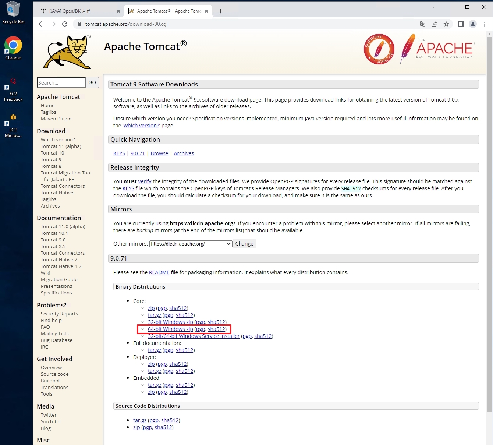Open the tab search chevron
The image size is (493, 445).
[433, 7]
